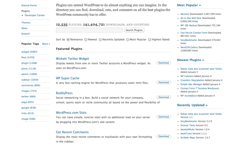Click the Search Plugins button
This screenshot has width=251, height=147.
coord(134,30)
